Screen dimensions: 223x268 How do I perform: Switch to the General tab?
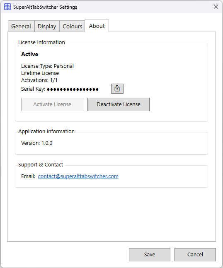[21, 26]
